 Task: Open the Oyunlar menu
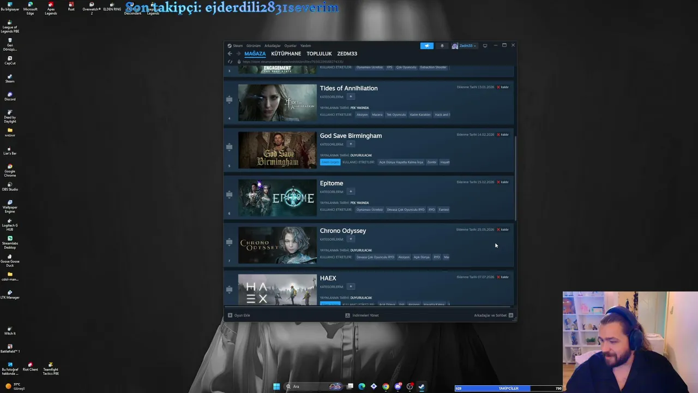[x=291, y=46]
